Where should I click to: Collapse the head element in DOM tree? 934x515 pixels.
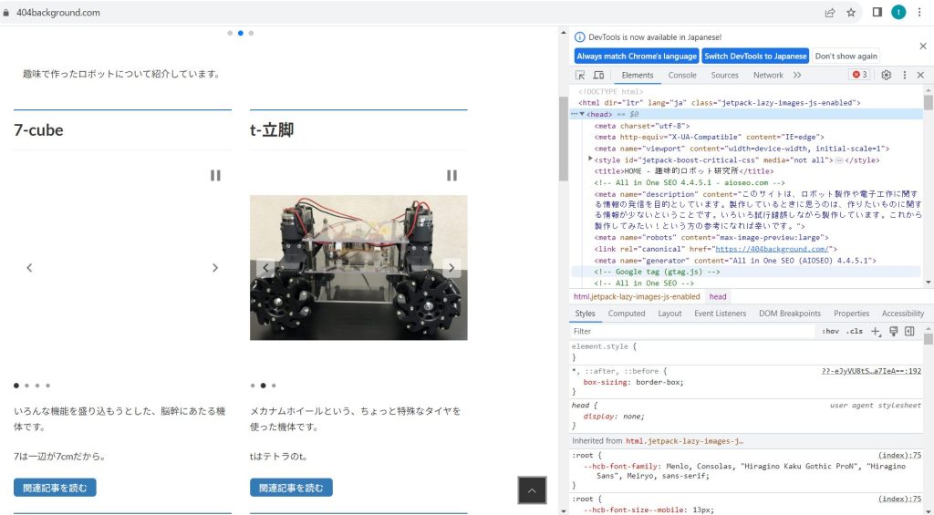582,114
